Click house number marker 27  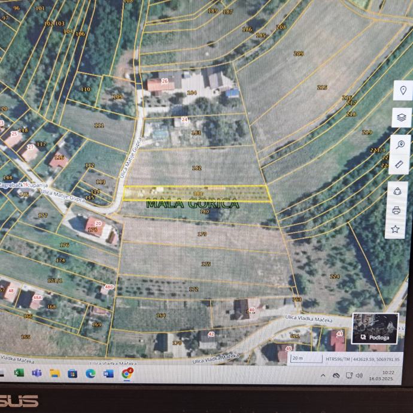pos(31,147)
